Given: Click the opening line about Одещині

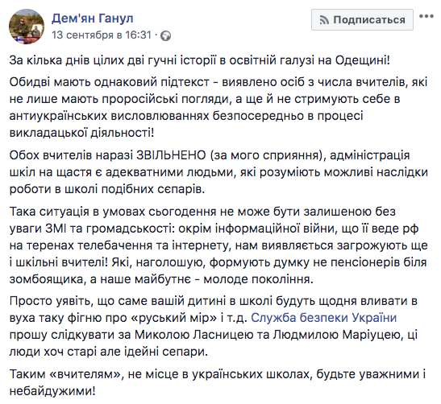Looking at the screenshot, I should point(200,60).
